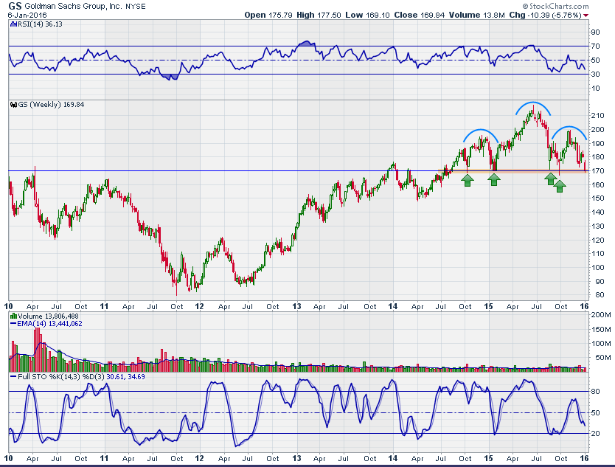
Task: Click the 100M volume axis label
Action: point(601,344)
